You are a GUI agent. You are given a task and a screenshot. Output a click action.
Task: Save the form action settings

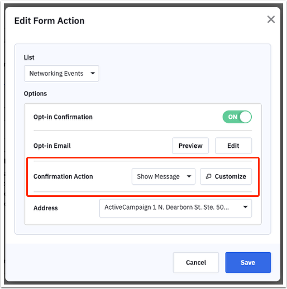248,262
